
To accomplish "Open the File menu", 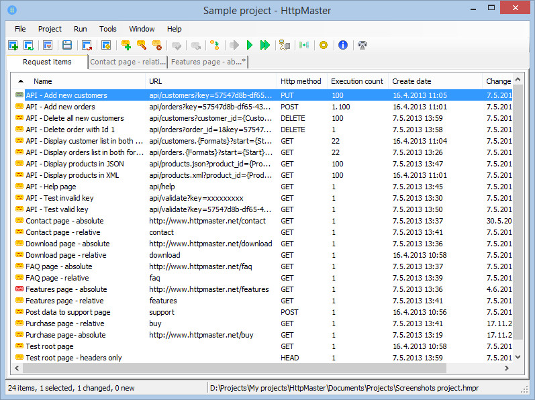I will pos(20,29).
